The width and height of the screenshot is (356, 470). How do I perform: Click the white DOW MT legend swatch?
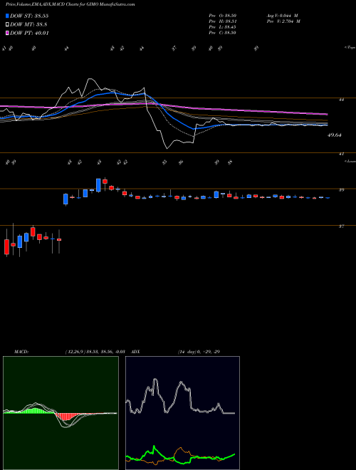pos(7,25)
